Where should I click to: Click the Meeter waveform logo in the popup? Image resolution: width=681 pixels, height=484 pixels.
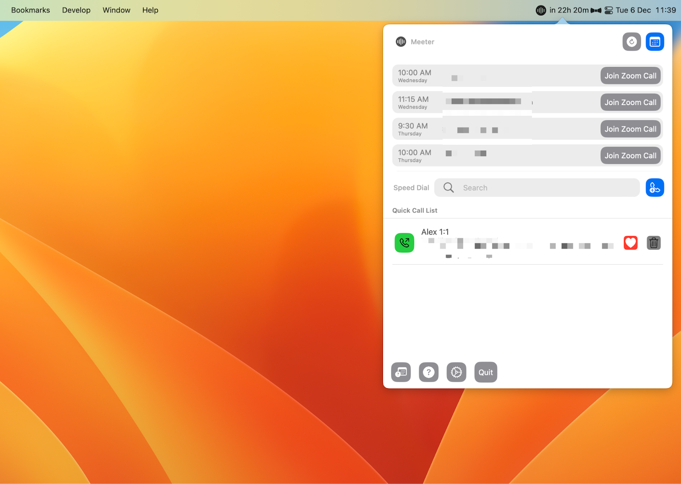click(x=401, y=42)
